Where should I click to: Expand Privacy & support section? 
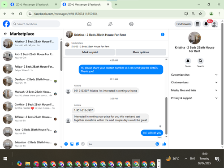click(x=194, y=98)
